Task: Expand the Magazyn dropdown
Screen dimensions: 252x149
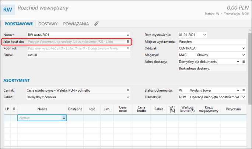Action: [x=244, y=55]
